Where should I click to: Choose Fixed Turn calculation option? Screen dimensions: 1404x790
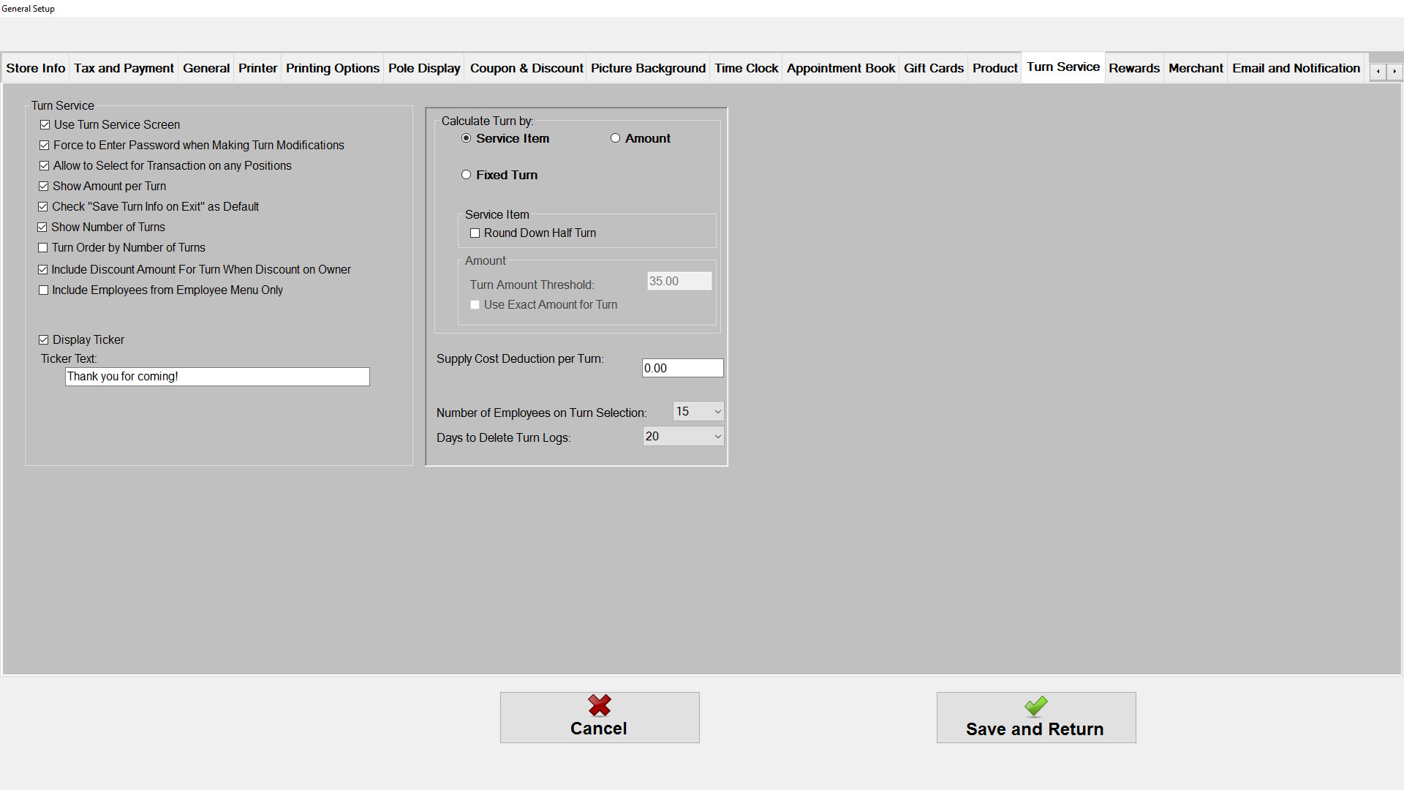click(466, 175)
